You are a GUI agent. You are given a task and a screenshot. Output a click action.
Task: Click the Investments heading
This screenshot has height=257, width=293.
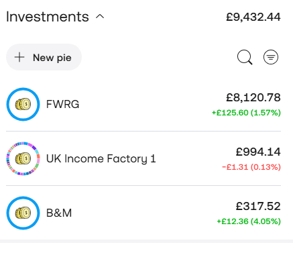click(x=48, y=17)
